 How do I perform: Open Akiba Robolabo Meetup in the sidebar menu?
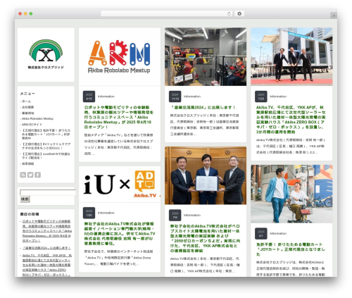37,118
